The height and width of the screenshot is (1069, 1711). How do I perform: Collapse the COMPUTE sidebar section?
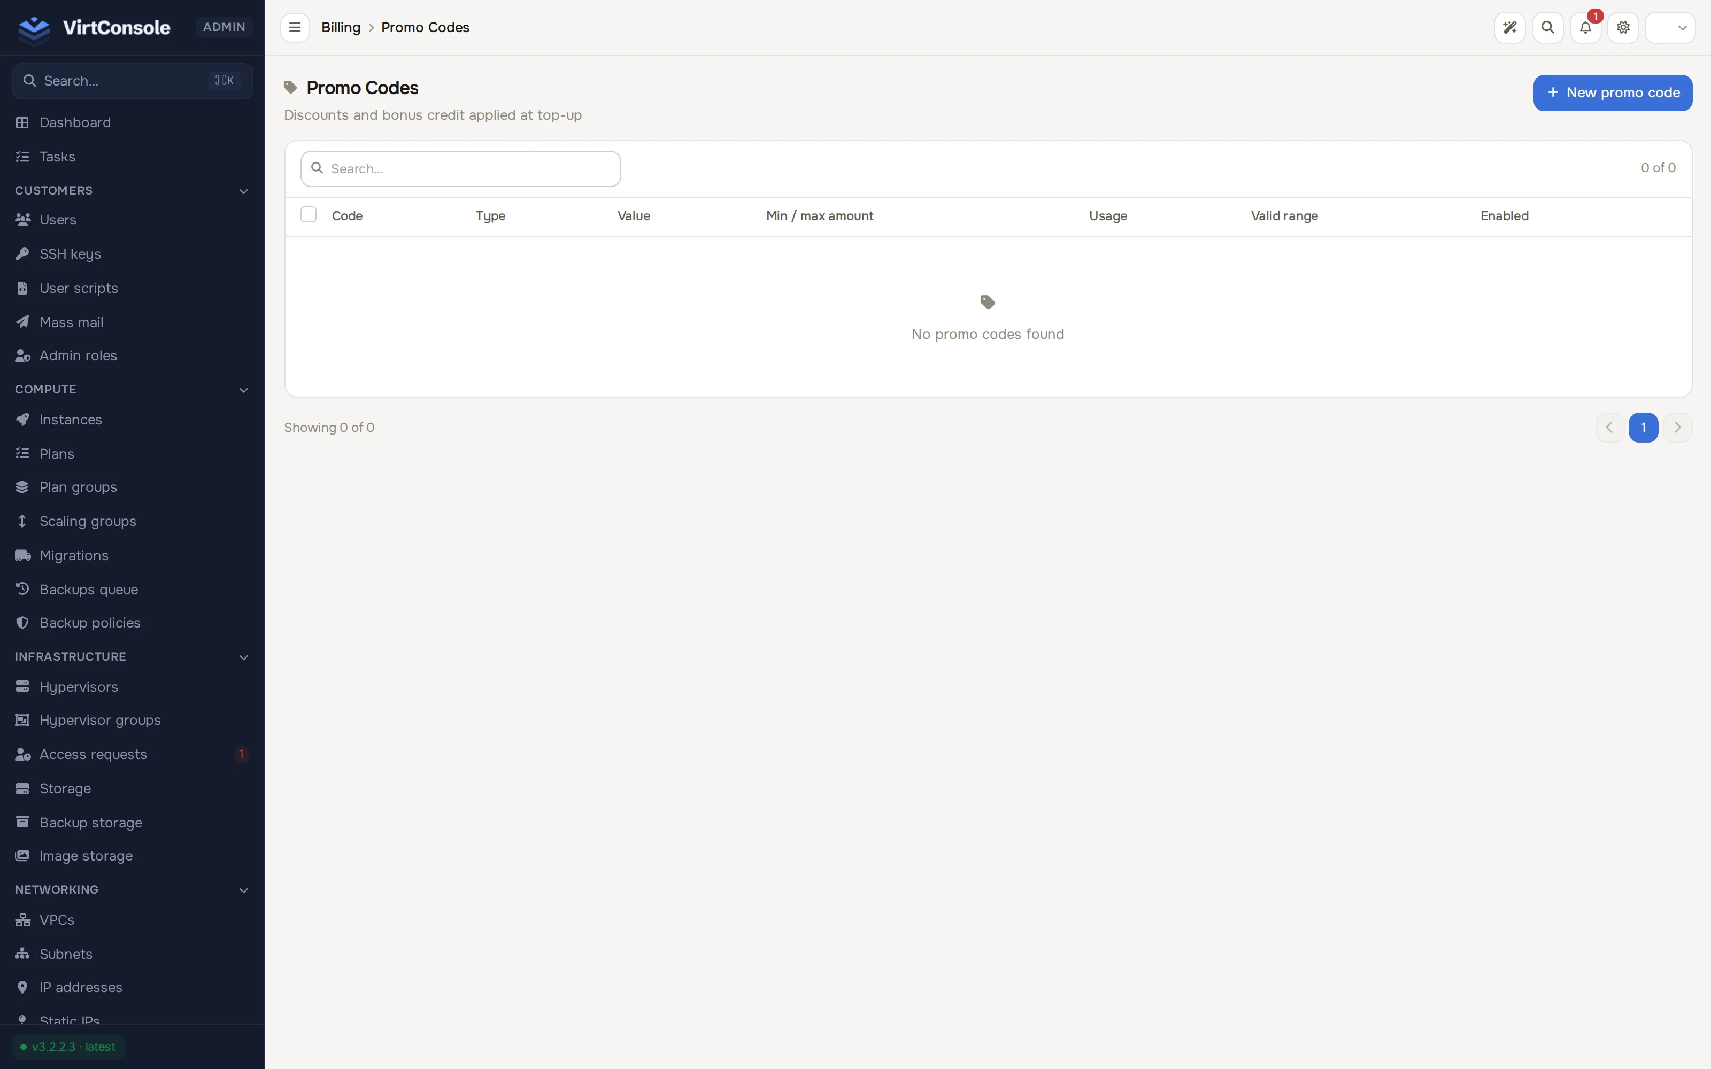point(243,390)
